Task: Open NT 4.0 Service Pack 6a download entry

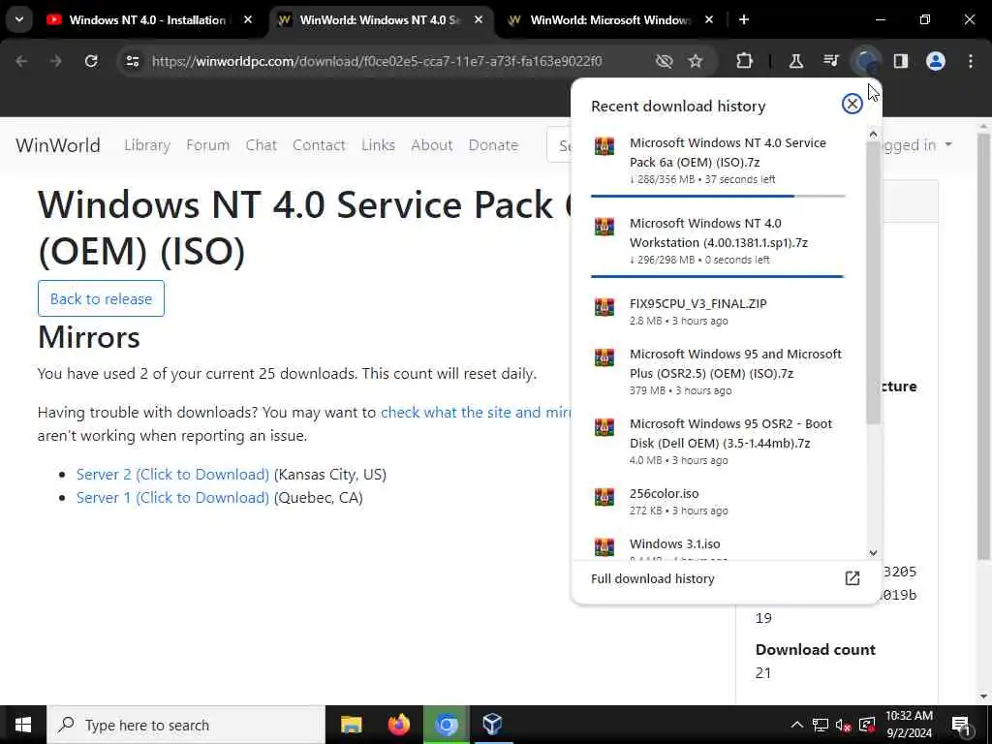Action: pos(718,160)
